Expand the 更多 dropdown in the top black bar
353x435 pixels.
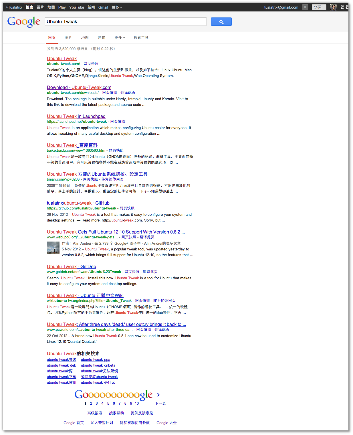pos(116,7)
